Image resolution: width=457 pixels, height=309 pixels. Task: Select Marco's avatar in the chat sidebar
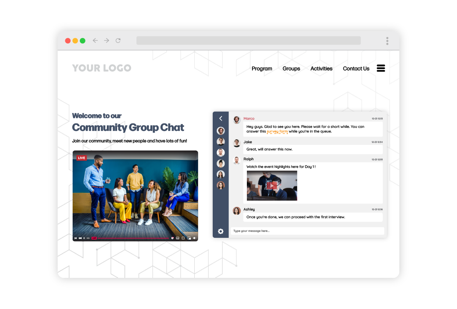221,130
